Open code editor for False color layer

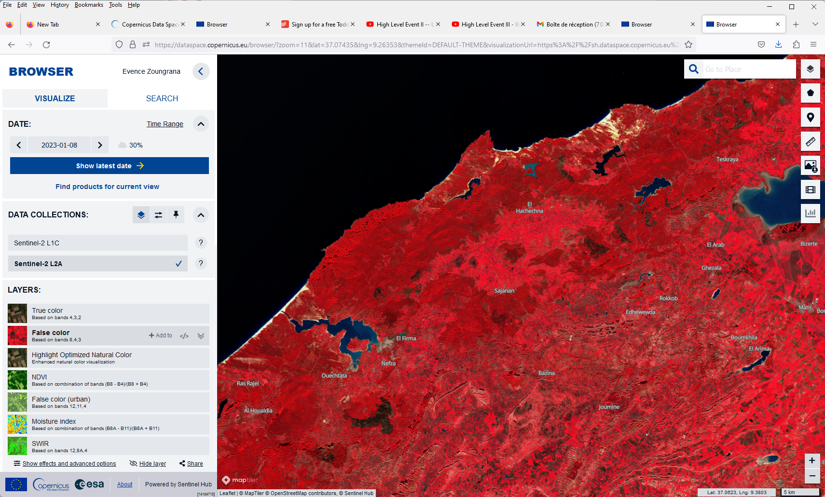184,336
